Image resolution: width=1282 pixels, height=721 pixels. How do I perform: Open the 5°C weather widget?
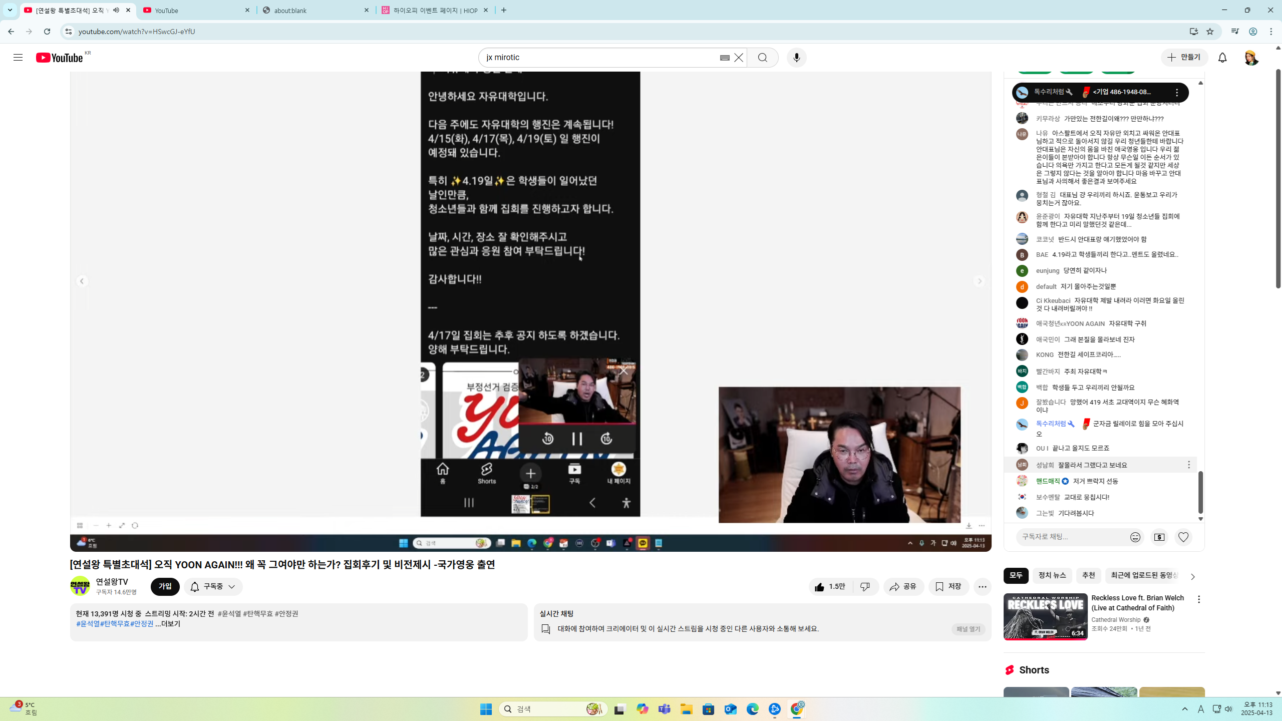[24, 708]
